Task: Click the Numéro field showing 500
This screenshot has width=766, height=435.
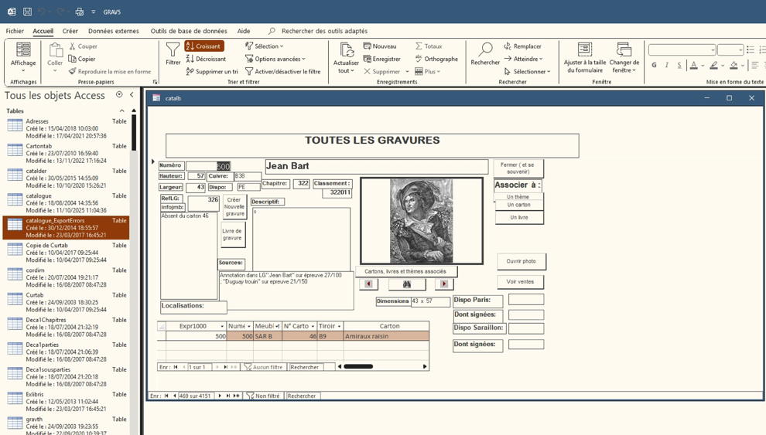Action: point(208,166)
